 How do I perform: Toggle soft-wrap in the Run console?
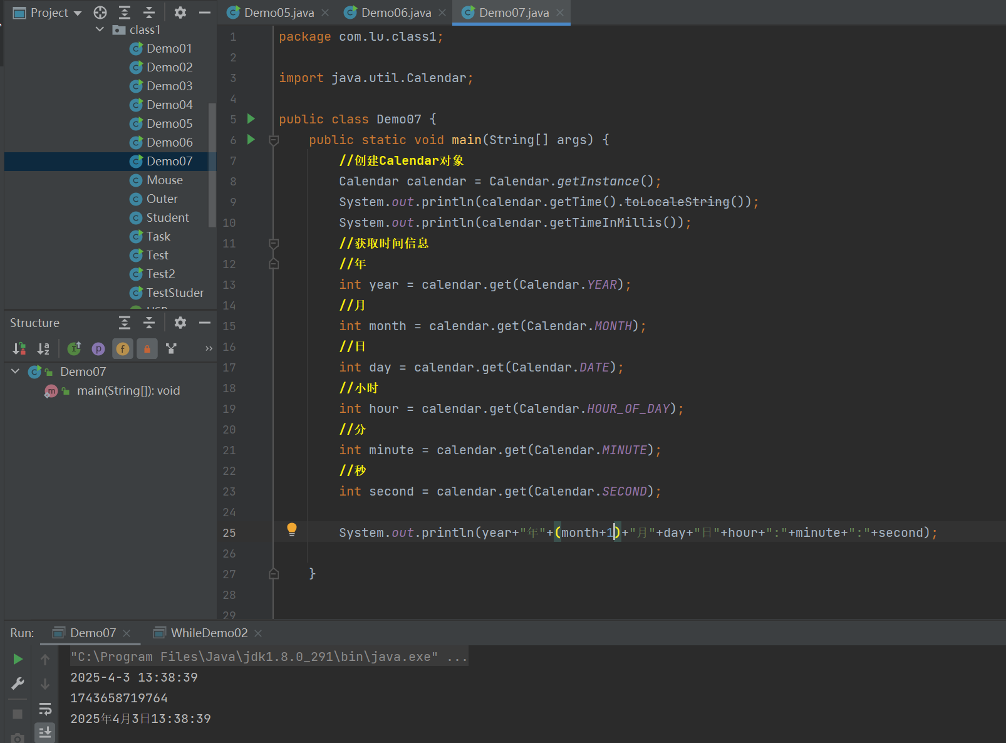pos(45,709)
